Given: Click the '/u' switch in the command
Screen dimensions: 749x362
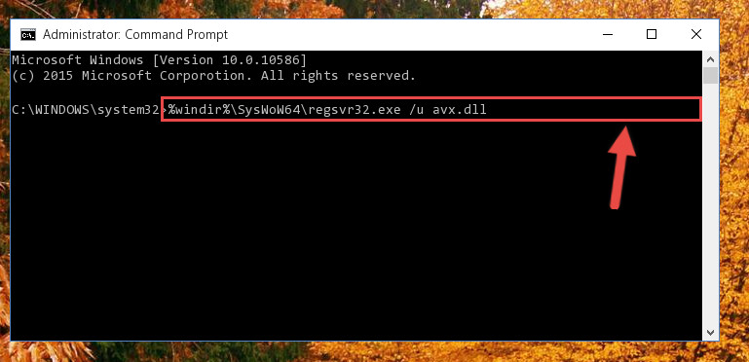Looking at the screenshot, I should coord(416,110).
